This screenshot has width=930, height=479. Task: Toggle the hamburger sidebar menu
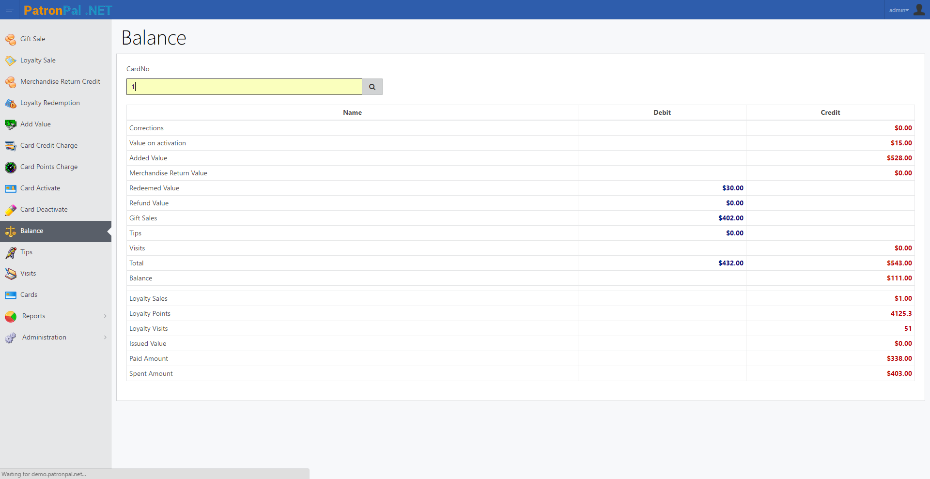tap(9, 10)
